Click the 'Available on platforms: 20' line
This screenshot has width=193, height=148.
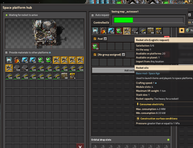[x=151, y=54]
